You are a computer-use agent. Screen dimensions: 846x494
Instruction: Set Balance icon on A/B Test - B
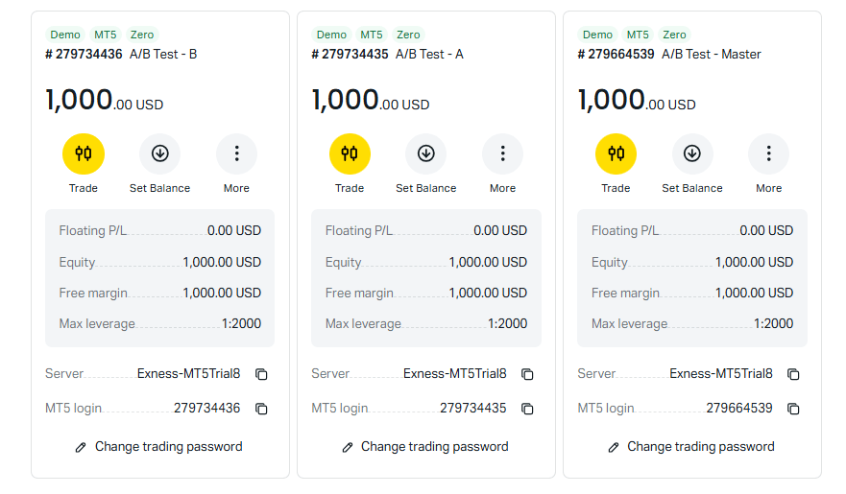159,154
